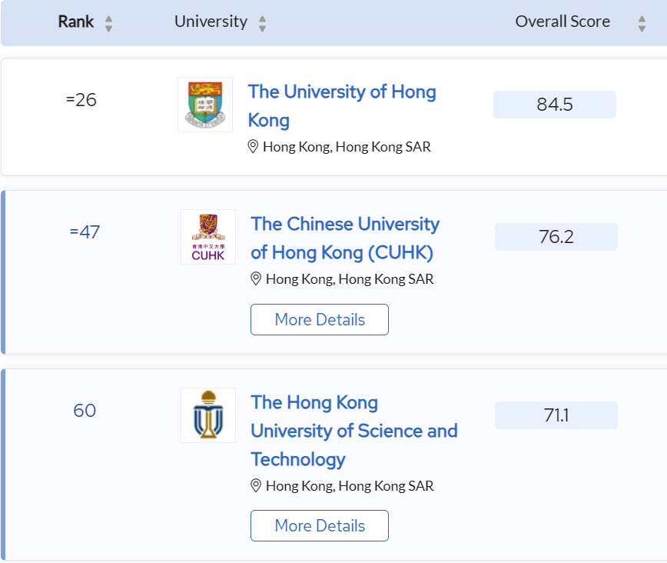Click the CUHK logo thumbnail
667x563 pixels.
(208, 237)
